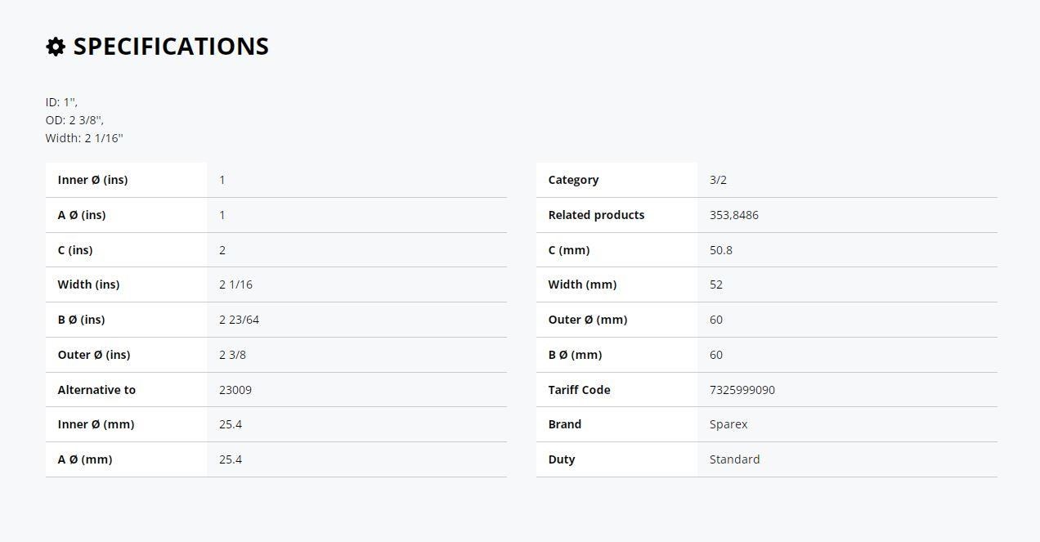This screenshot has height=542, width=1040.
Task: Click the Width: 2 1/16" summary line
Action: (x=84, y=138)
